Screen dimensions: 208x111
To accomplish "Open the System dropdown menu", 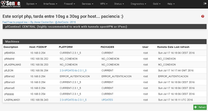I will tap(31, 4).
